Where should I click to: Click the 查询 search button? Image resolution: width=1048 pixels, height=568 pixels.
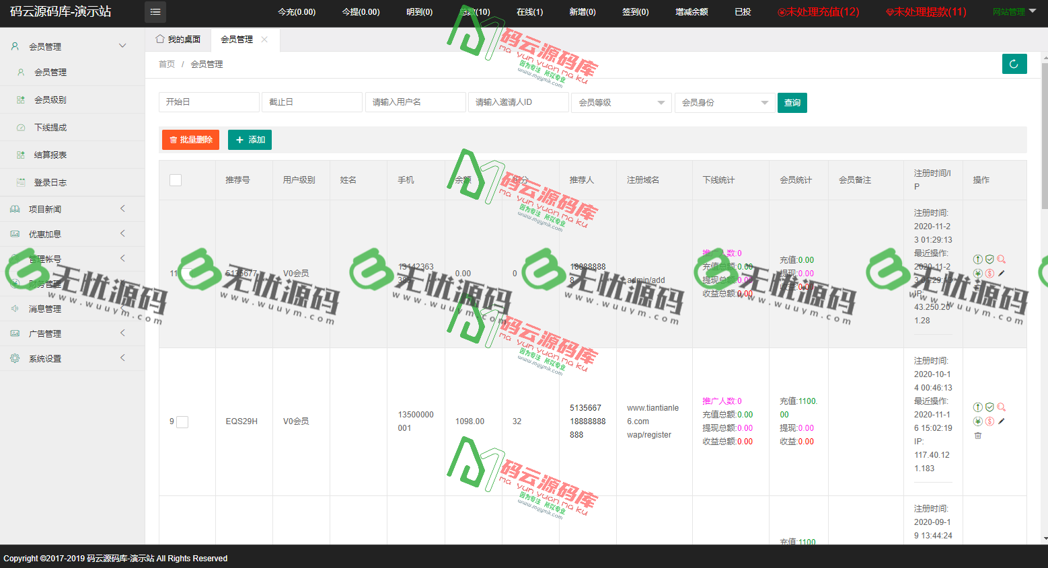pos(792,102)
